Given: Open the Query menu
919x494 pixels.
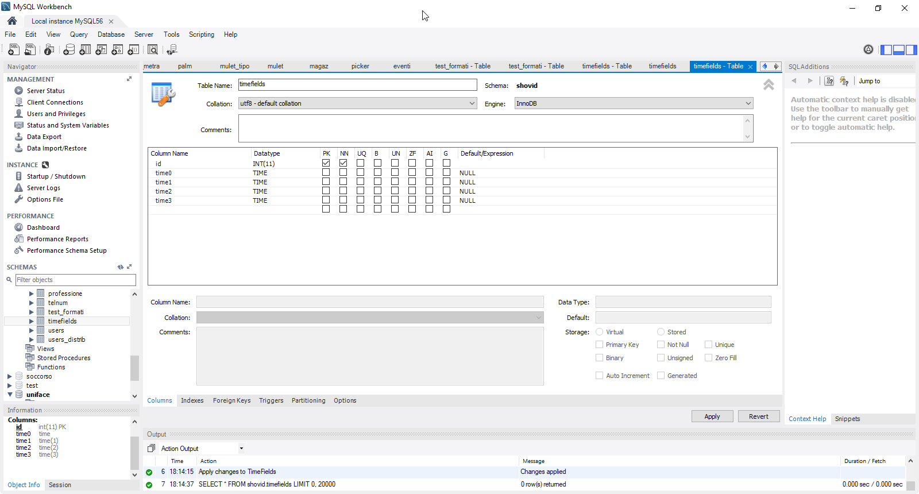Looking at the screenshot, I should tap(79, 34).
